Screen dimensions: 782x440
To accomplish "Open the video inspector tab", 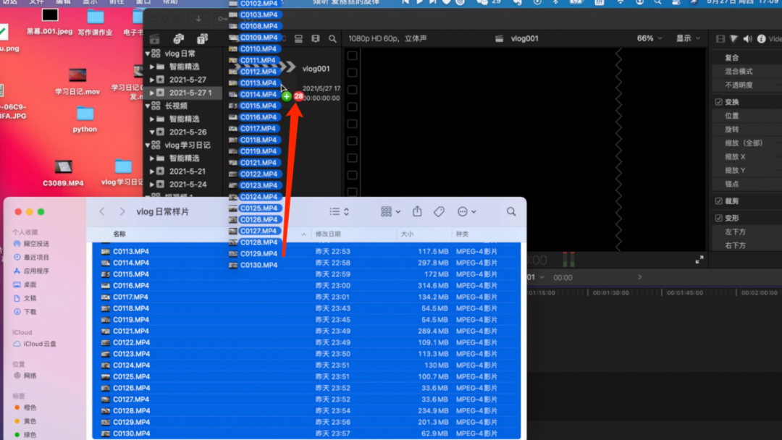I will tap(720, 38).
